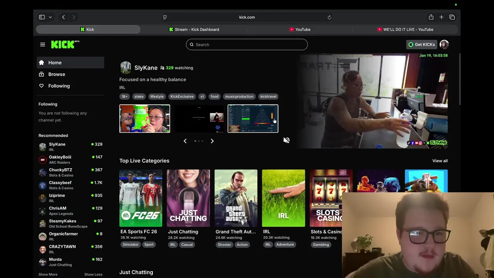Image resolution: width=494 pixels, height=278 pixels.
Task: Click the kick.com address bar
Action: pyautogui.click(x=247, y=17)
